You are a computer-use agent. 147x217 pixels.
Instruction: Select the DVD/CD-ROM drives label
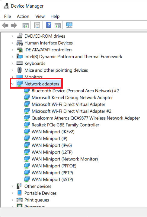45,36
